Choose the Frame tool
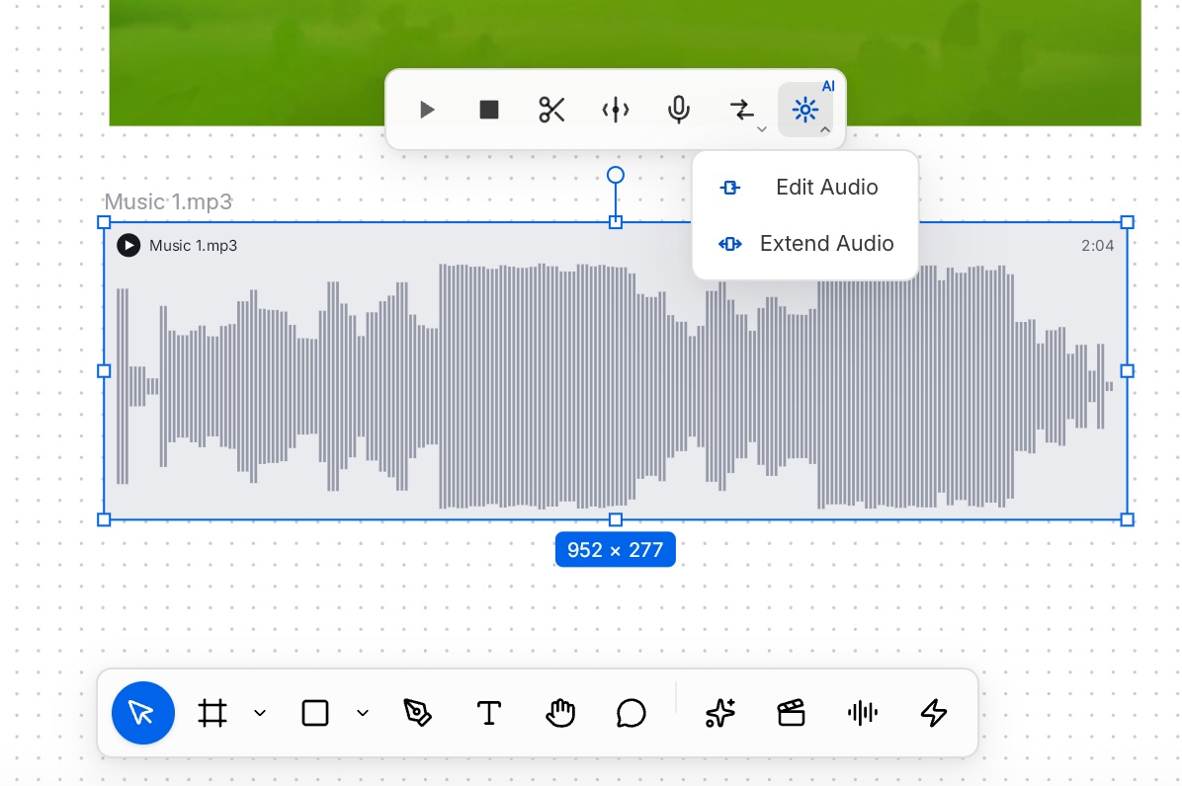This screenshot has width=1182, height=786. click(x=211, y=713)
